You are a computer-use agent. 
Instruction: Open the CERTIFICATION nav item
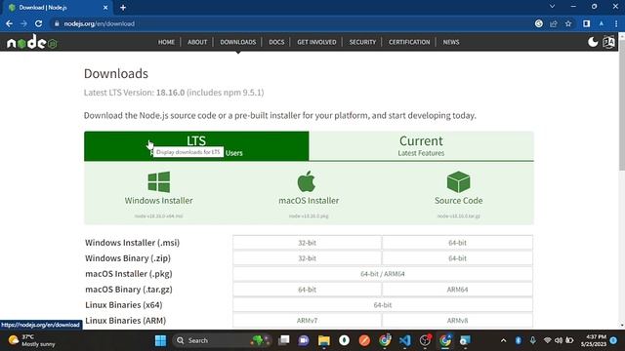pos(409,42)
